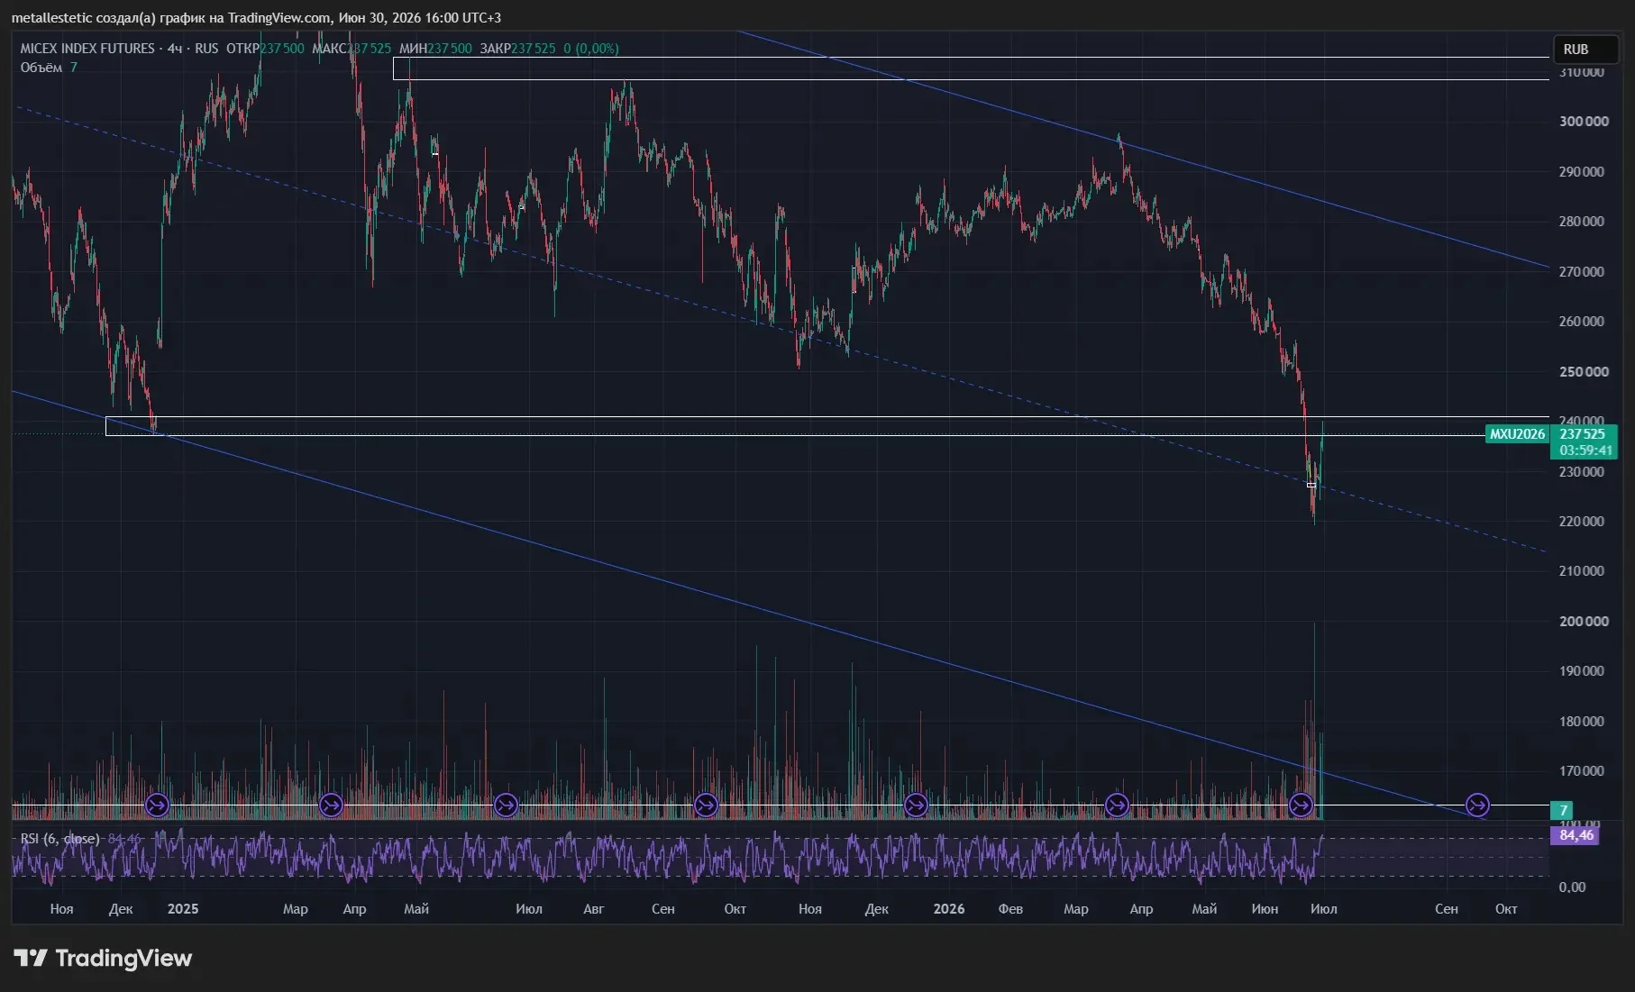1635x992 pixels.
Task: Click the 4ч timeframe in the chart legend
Action: [175, 49]
